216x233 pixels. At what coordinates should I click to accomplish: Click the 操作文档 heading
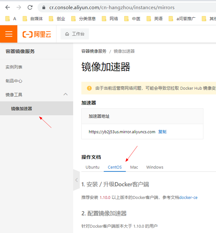pos(91,157)
